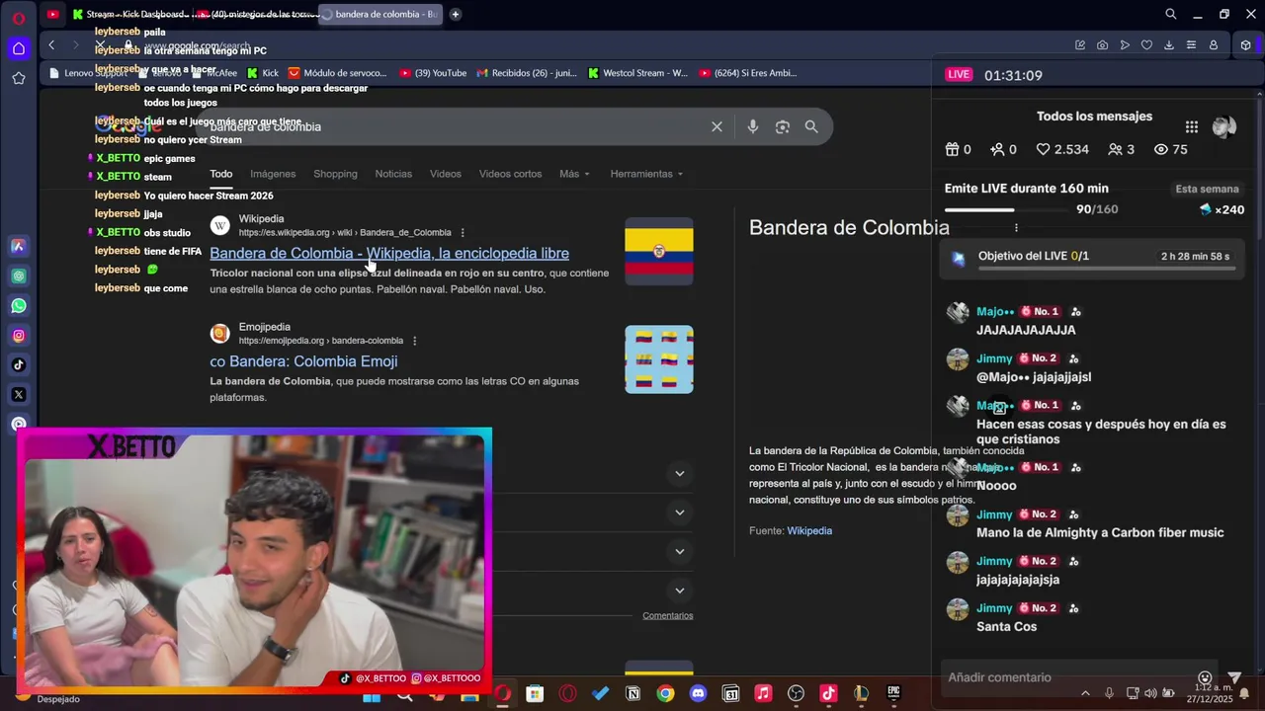Open Recibidos Gmail bookmark
Viewport: 1265px width, 711px height.
(x=527, y=73)
